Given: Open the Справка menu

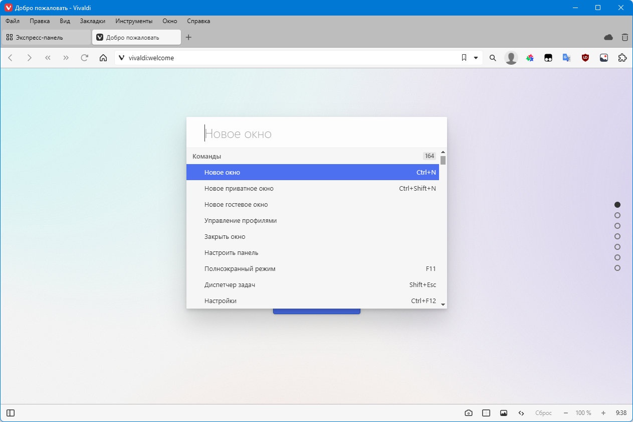Looking at the screenshot, I should point(198,21).
